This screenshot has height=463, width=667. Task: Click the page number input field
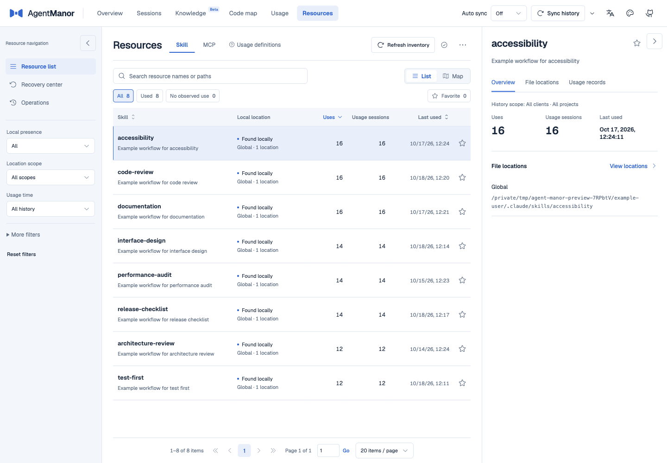tap(328, 450)
